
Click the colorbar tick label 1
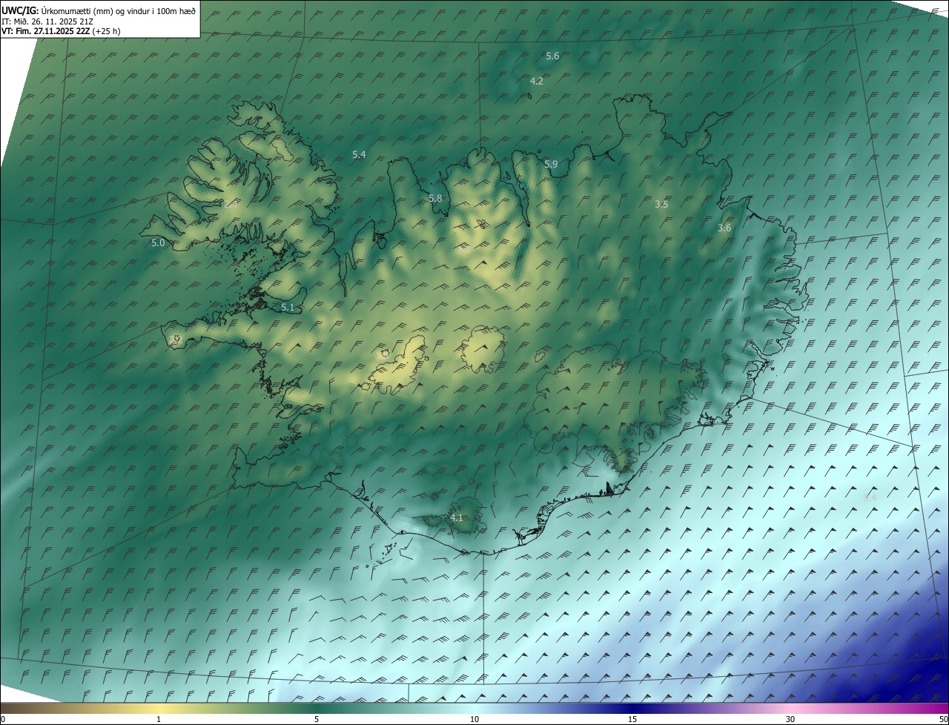[x=159, y=720]
